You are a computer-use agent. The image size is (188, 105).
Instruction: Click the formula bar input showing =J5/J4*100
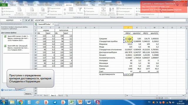110,20
